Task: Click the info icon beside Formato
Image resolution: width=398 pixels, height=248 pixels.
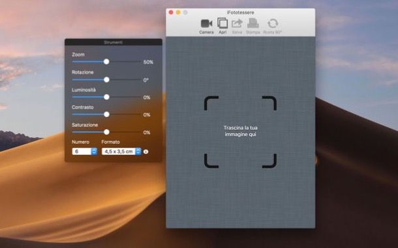Action: click(145, 151)
